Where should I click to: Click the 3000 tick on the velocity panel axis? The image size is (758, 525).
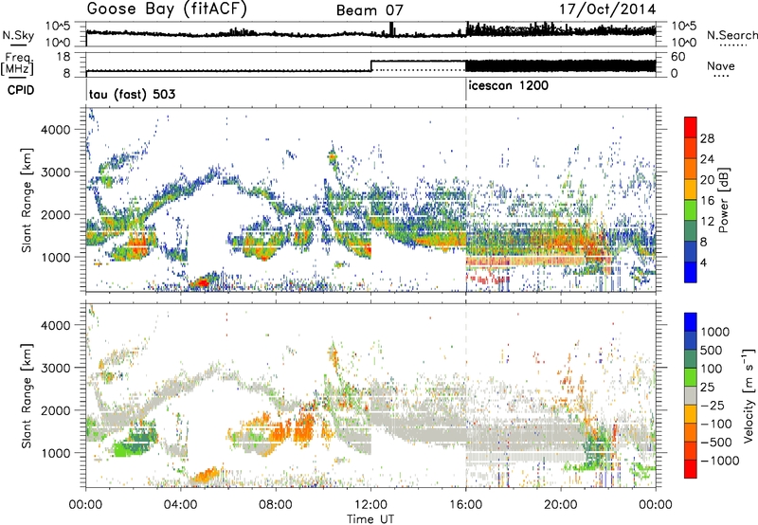coord(57,368)
